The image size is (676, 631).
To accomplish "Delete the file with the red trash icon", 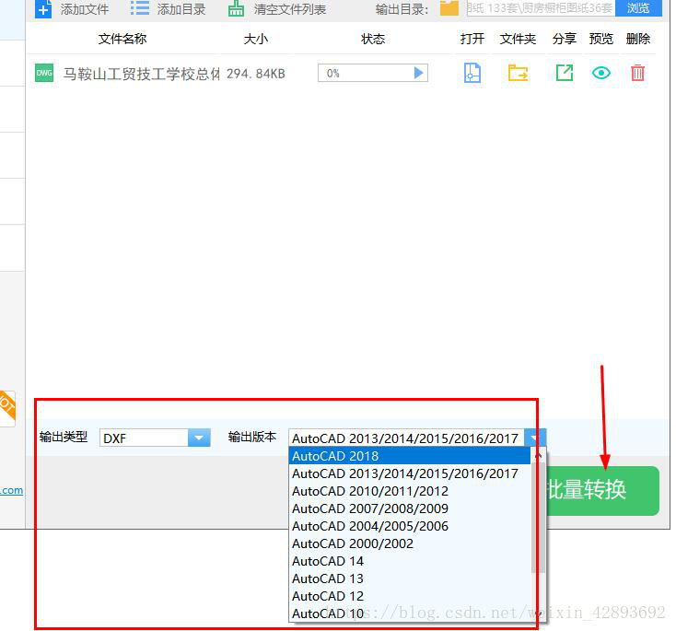I will pos(637,73).
